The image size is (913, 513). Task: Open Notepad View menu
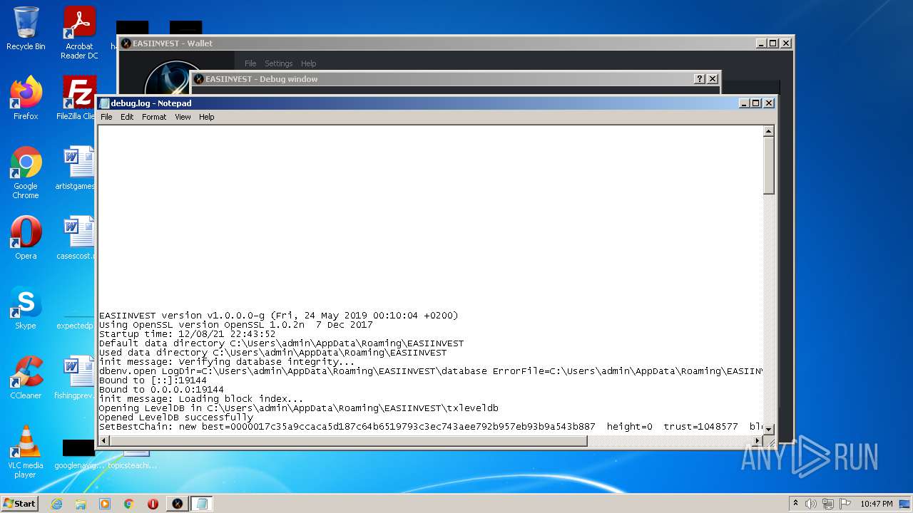coord(183,117)
